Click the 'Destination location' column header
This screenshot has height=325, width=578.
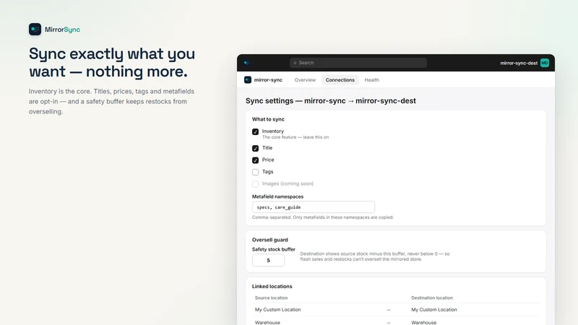click(x=431, y=298)
